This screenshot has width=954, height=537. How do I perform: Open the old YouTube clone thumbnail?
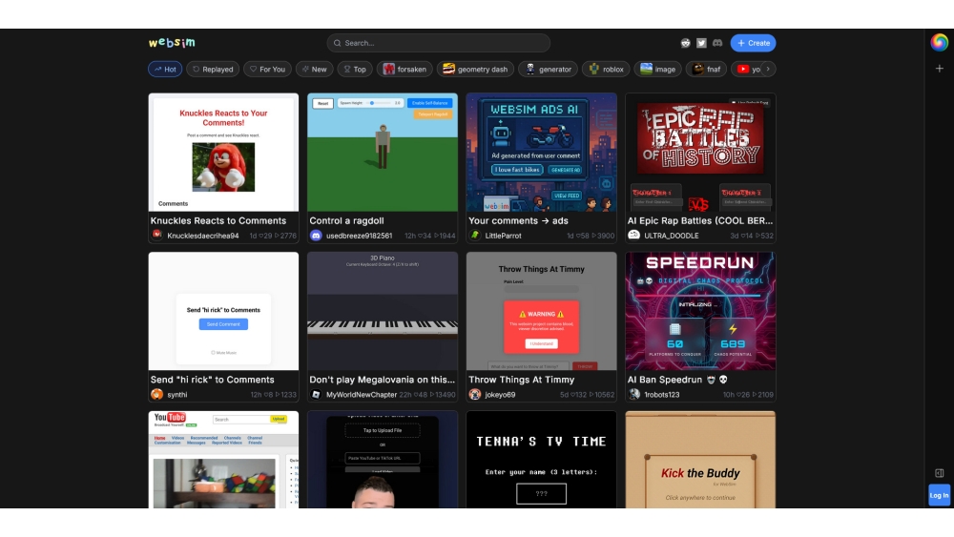[223, 459]
